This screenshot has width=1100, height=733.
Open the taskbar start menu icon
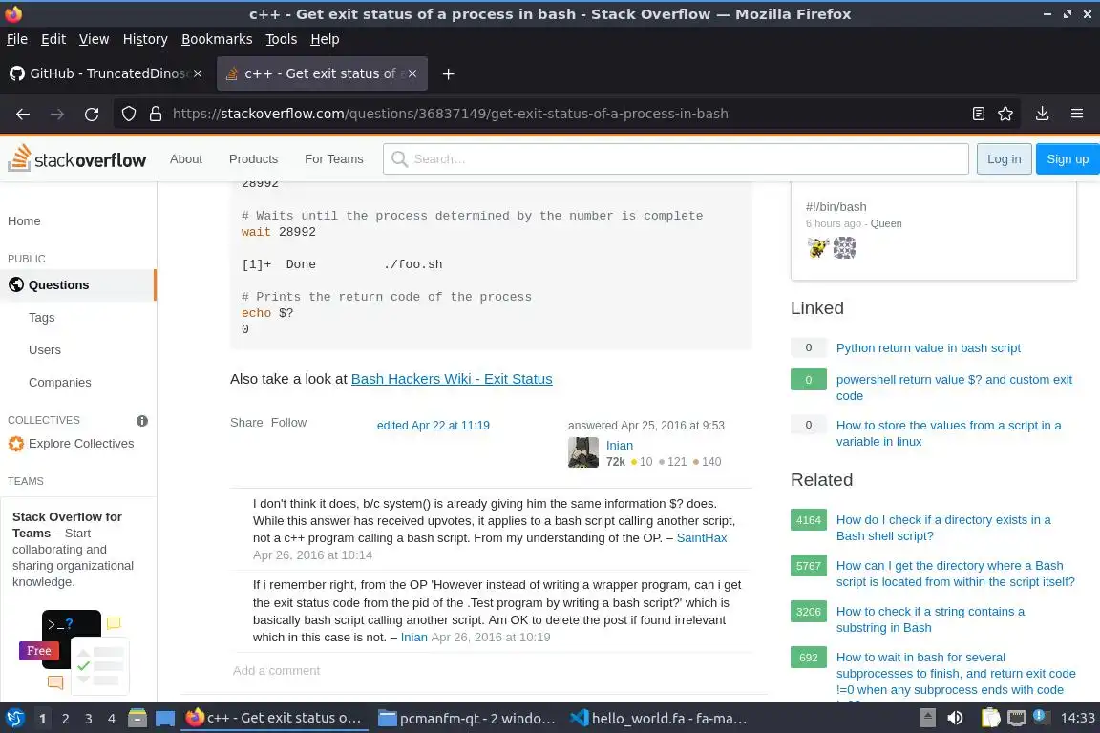15,719
